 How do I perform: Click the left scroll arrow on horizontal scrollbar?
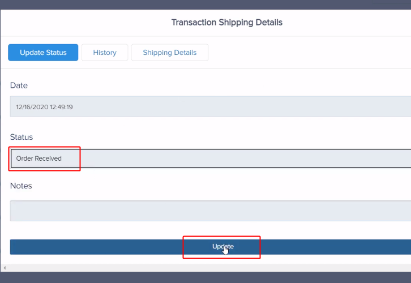(x=5, y=268)
